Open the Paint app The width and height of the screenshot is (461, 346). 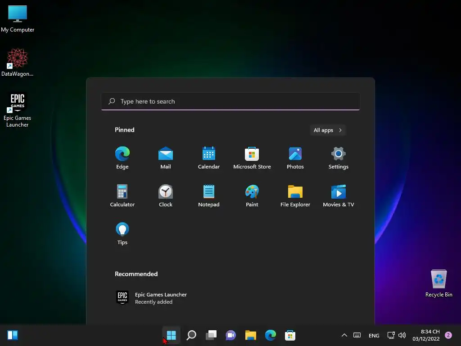pos(252,196)
